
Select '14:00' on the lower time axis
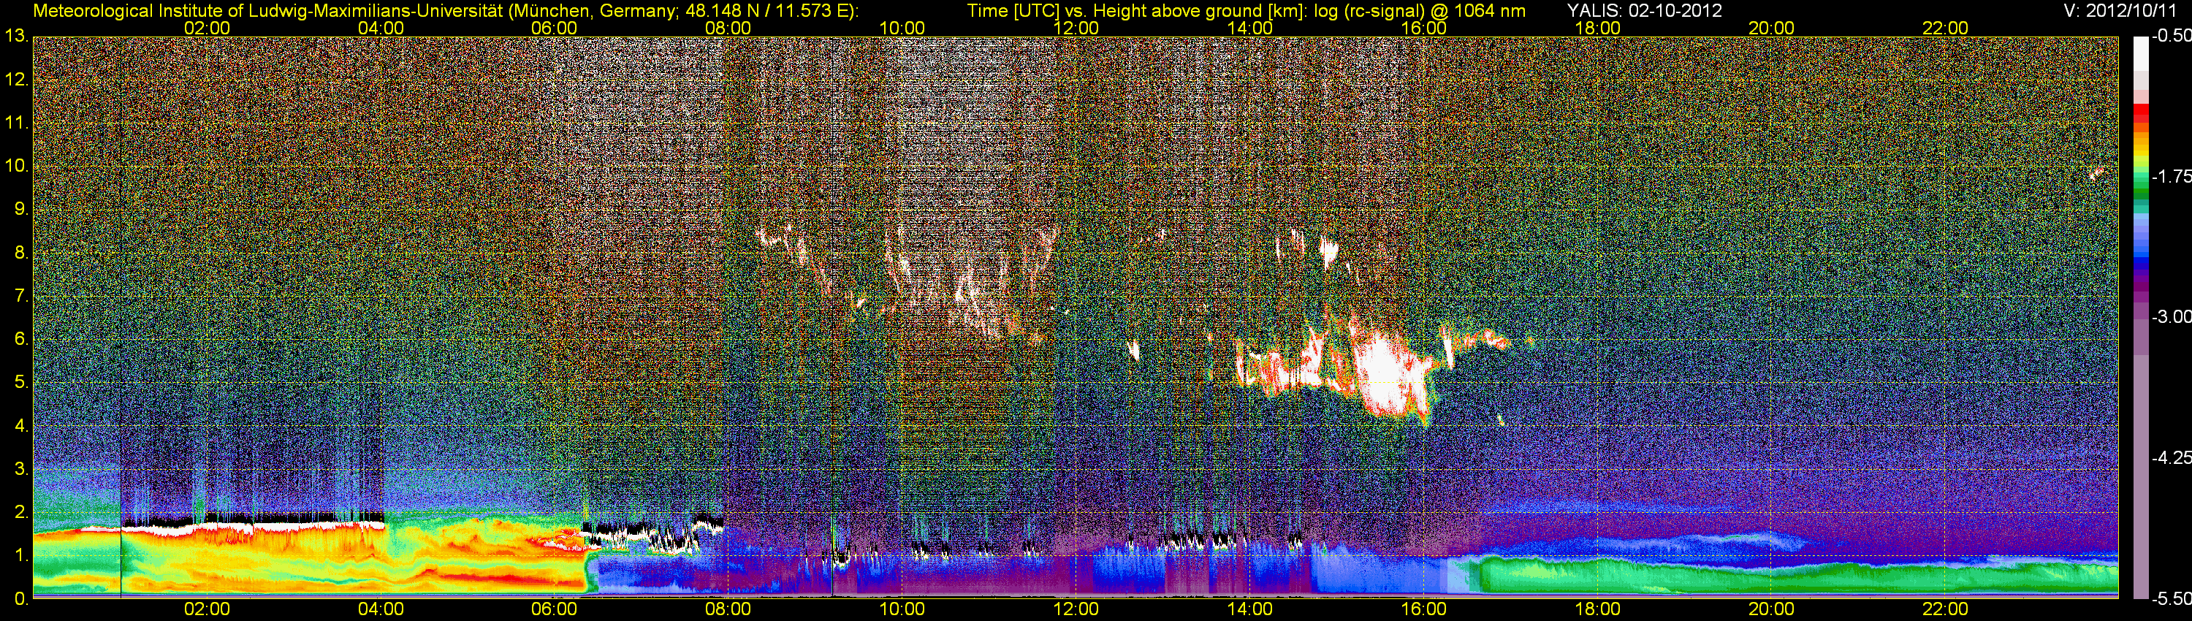(x=1250, y=609)
